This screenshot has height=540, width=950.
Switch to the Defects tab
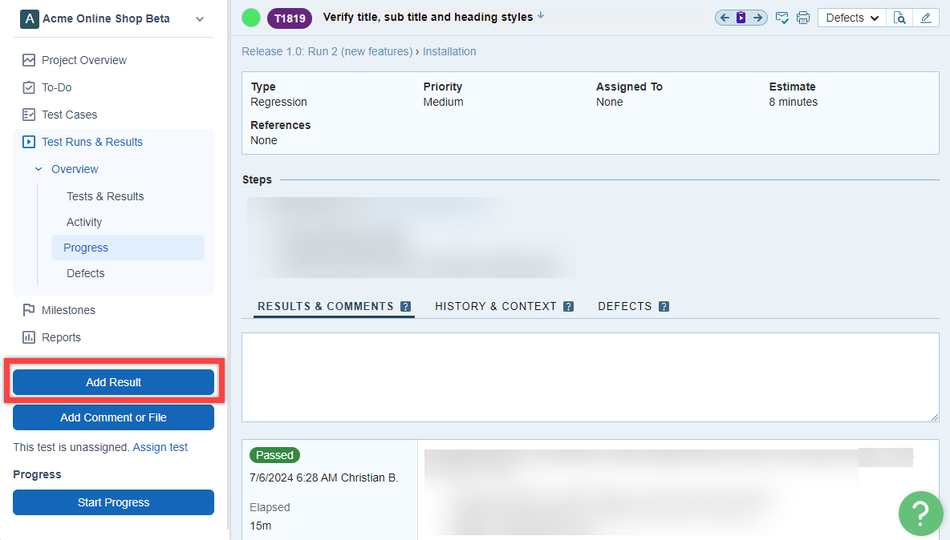[625, 306]
